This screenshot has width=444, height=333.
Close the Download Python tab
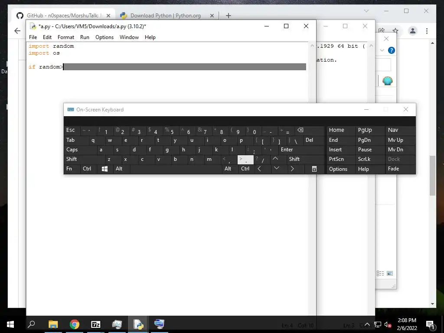pyautogui.click(x=212, y=16)
